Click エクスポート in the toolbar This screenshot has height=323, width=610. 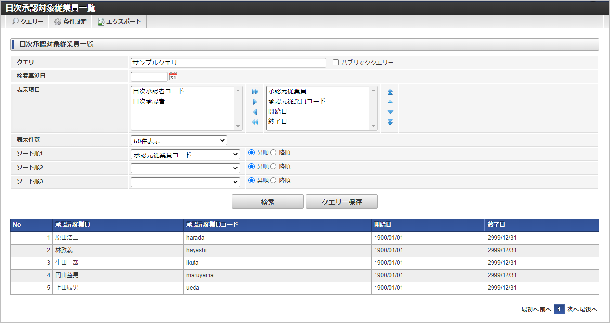coord(119,22)
